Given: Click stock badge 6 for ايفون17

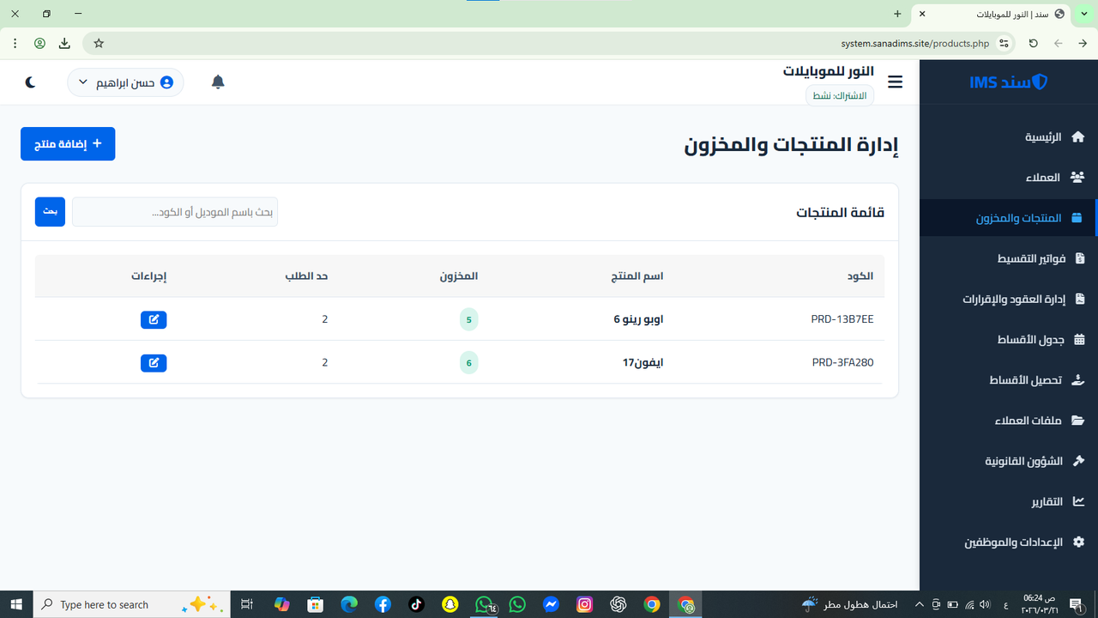Looking at the screenshot, I should 468,362.
